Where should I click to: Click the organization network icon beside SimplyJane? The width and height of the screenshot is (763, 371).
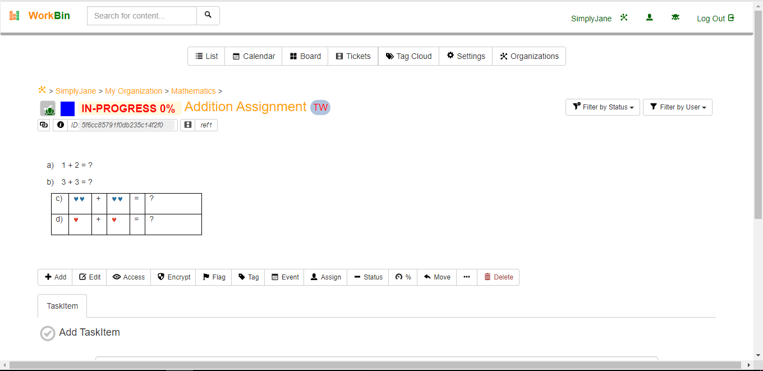point(624,18)
